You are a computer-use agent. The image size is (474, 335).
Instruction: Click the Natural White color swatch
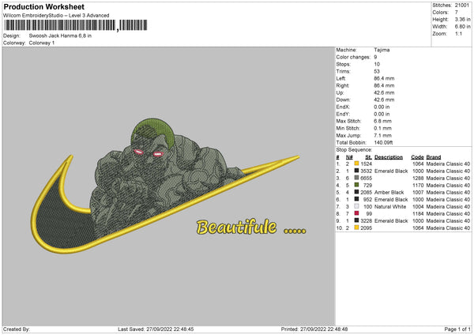[x=356, y=206]
